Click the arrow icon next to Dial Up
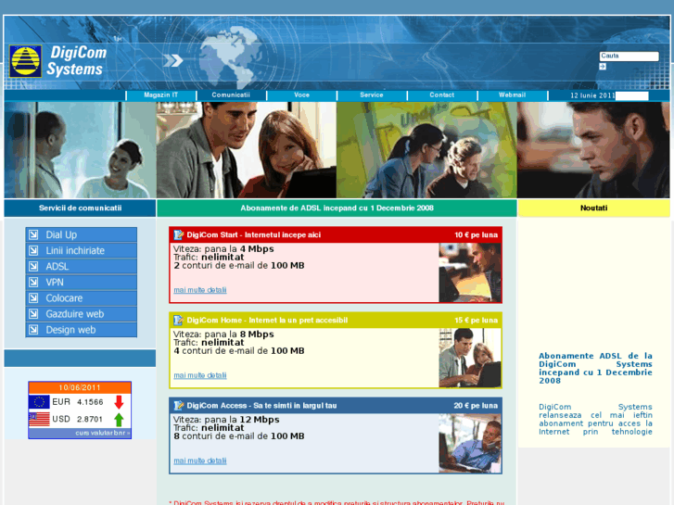674x505 pixels. coord(33,234)
